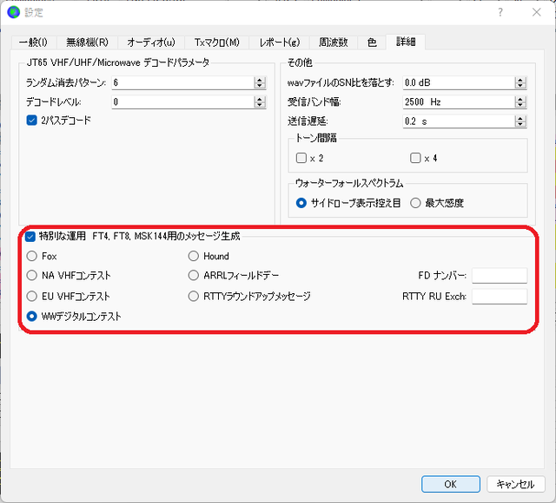Click the RTTY RU Exch input field
556x503 pixels.
coord(500,297)
